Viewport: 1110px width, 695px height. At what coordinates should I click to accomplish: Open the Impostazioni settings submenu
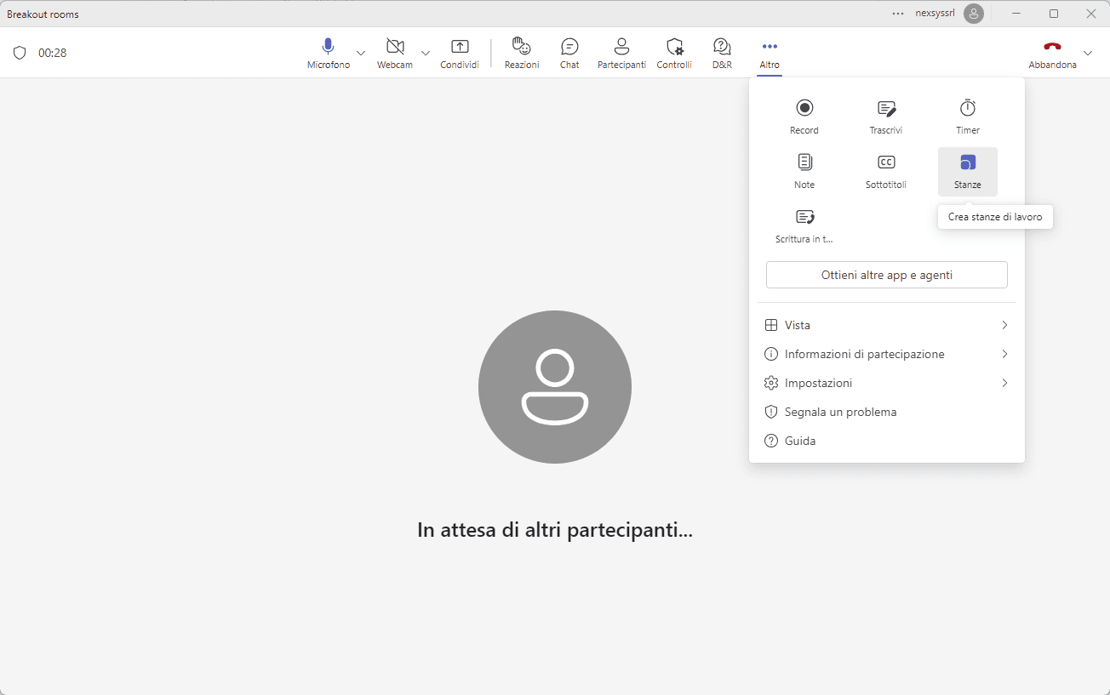point(887,383)
